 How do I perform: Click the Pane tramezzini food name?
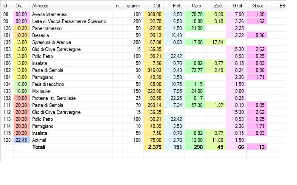point(47,28)
